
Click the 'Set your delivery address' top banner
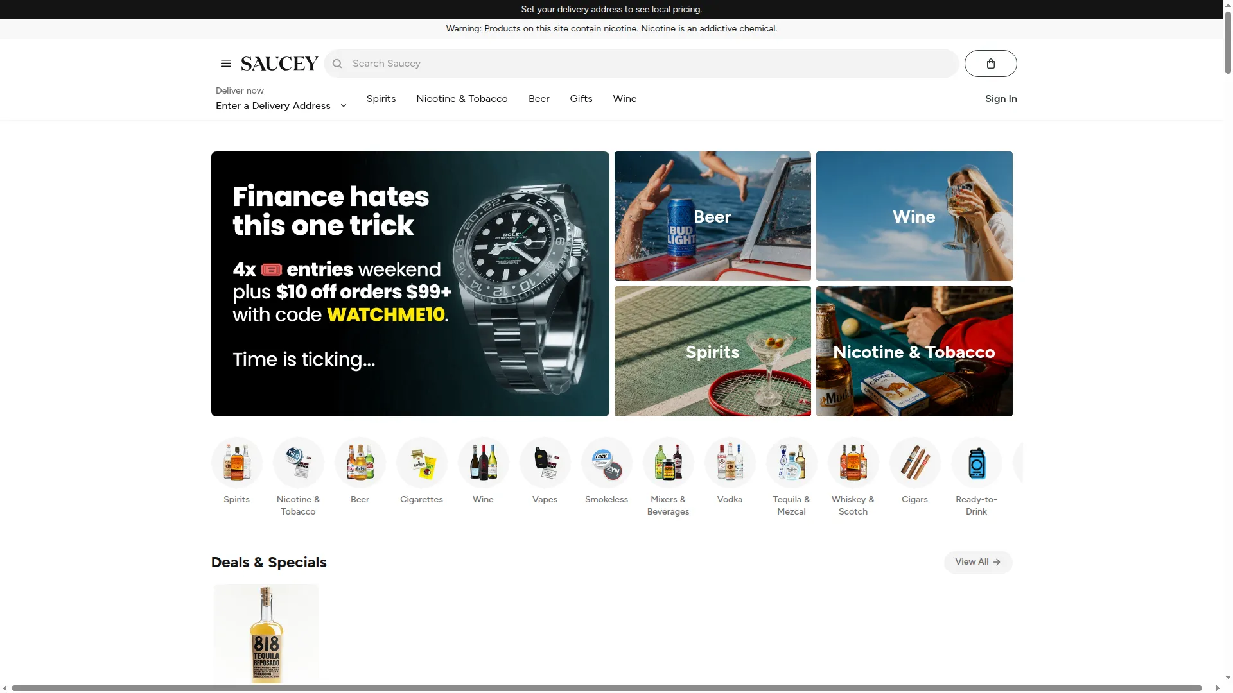click(x=611, y=10)
